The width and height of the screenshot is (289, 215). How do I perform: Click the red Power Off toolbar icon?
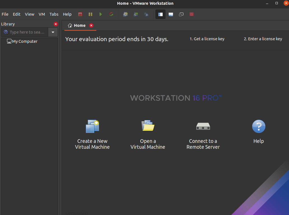coord(80,14)
